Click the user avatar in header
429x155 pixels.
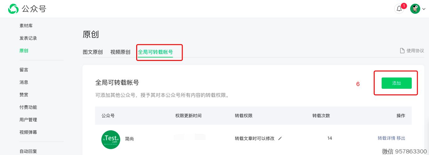(x=415, y=9)
